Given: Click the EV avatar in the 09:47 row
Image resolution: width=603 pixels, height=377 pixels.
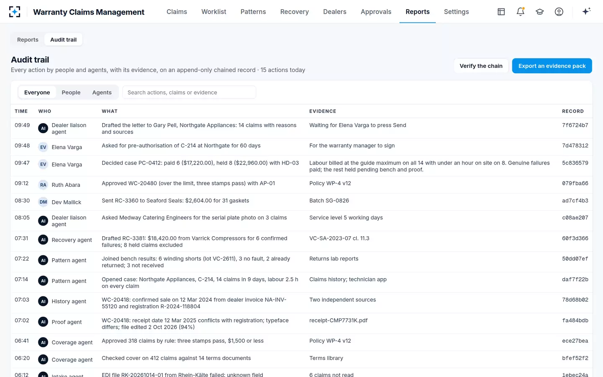Looking at the screenshot, I should coord(43,164).
